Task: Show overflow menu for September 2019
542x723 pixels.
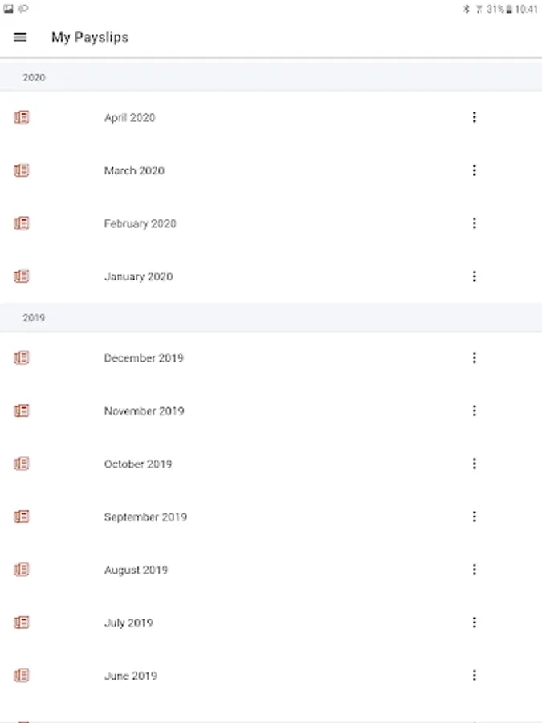Action: click(474, 517)
